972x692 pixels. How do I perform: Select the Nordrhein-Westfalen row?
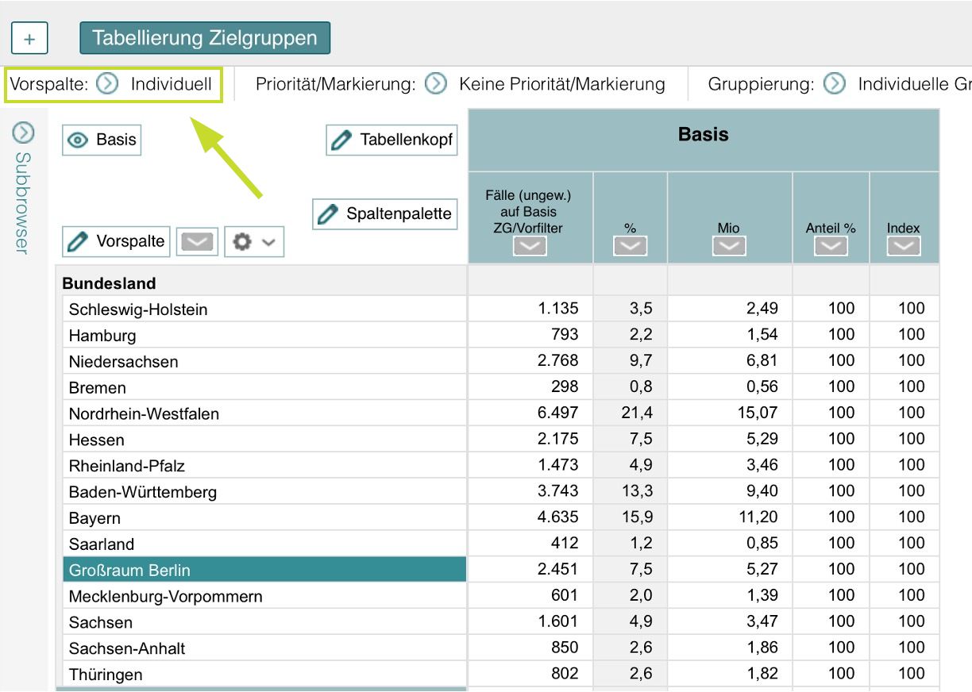click(x=264, y=413)
